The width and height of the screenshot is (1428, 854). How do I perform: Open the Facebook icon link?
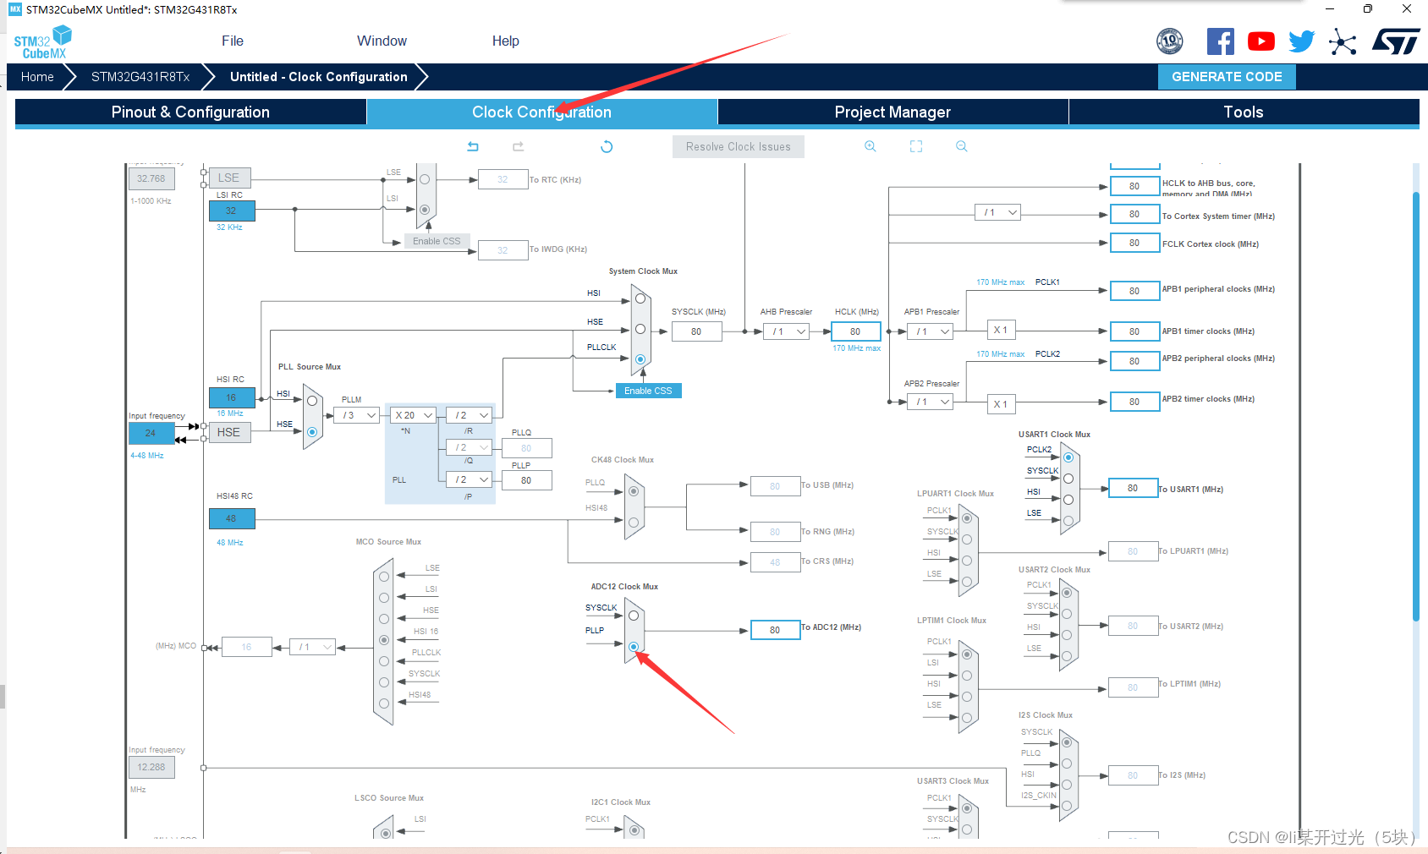click(1220, 41)
